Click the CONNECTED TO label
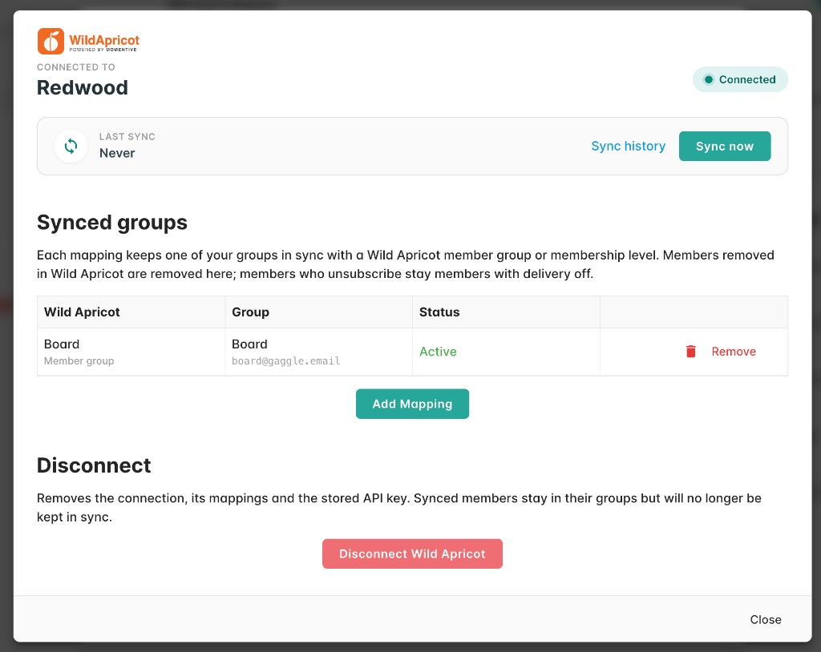Screen dimensions: 821x652 pos(76,67)
